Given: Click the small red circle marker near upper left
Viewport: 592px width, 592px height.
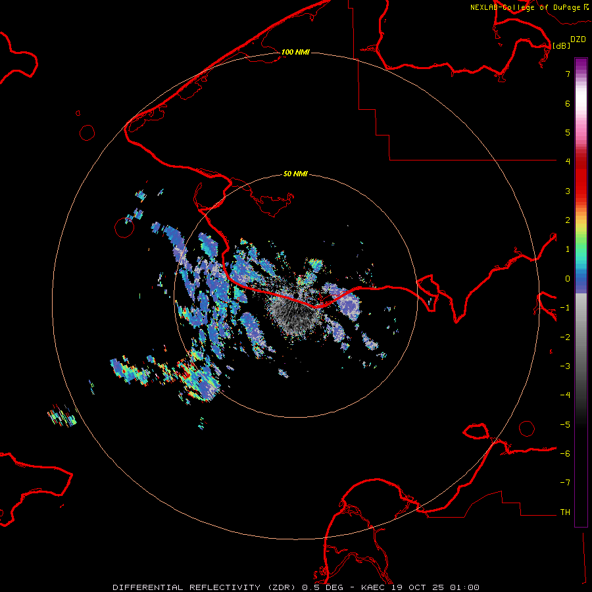Looking at the screenshot, I should coord(87,133).
